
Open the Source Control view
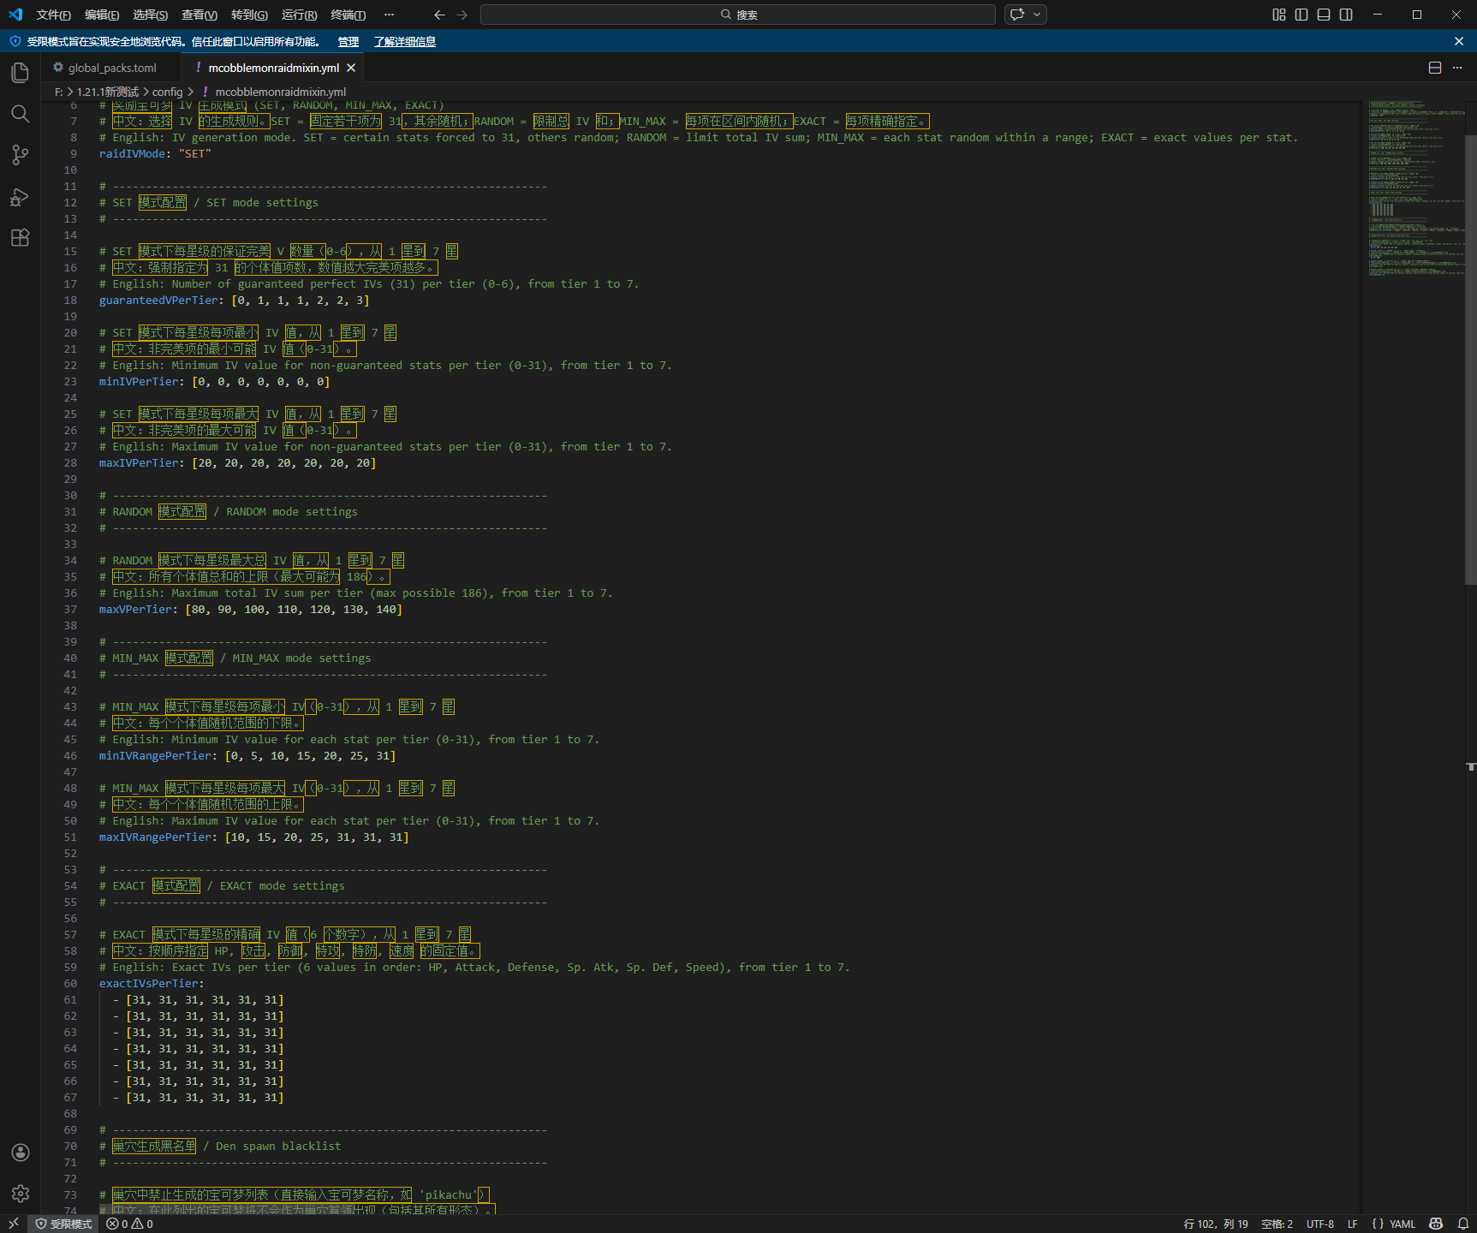pyautogui.click(x=20, y=155)
